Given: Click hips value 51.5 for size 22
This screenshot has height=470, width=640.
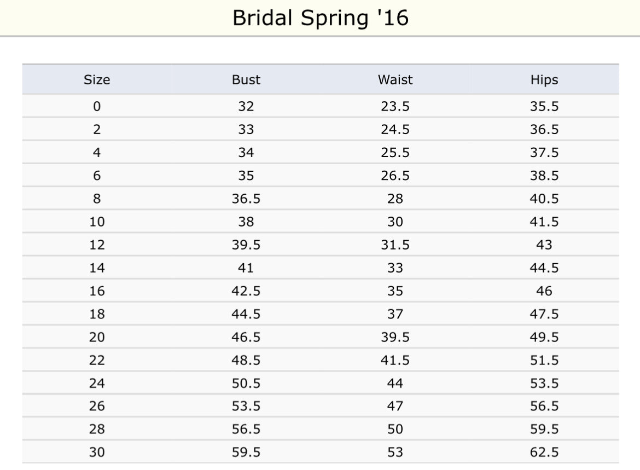Looking at the screenshot, I should tap(544, 360).
